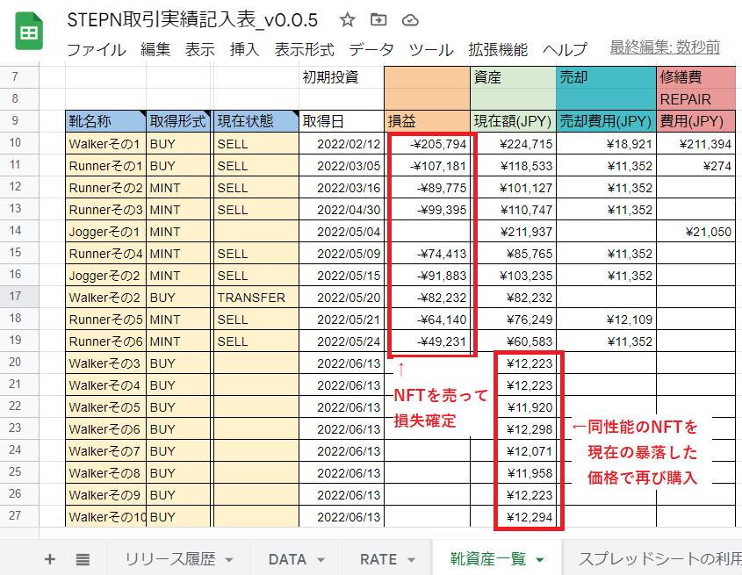Open the all sheets list icon

[83, 559]
